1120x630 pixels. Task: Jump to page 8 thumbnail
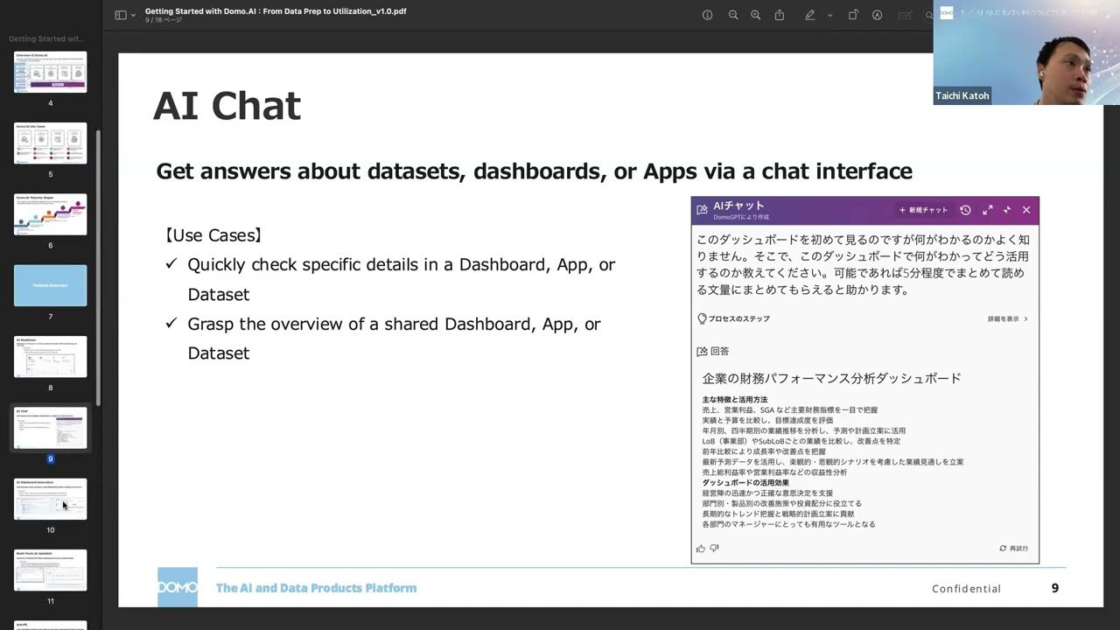[x=50, y=356]
